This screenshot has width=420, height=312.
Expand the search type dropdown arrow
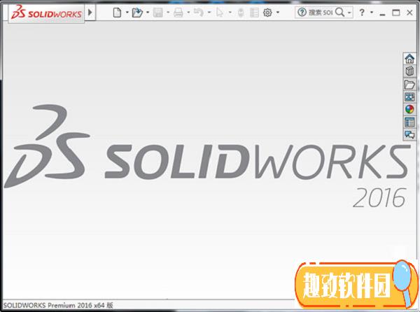tap(349, 13)
